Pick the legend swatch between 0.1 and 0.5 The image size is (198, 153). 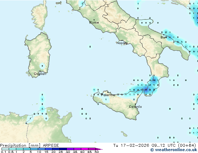[x=5, y=149]
